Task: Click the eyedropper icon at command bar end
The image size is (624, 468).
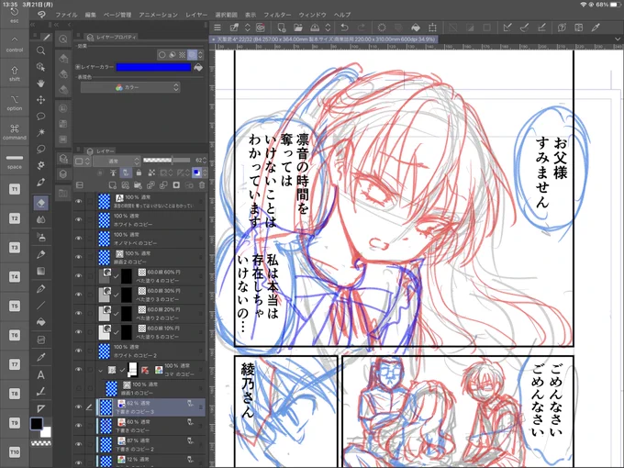Action: point(596,28)
